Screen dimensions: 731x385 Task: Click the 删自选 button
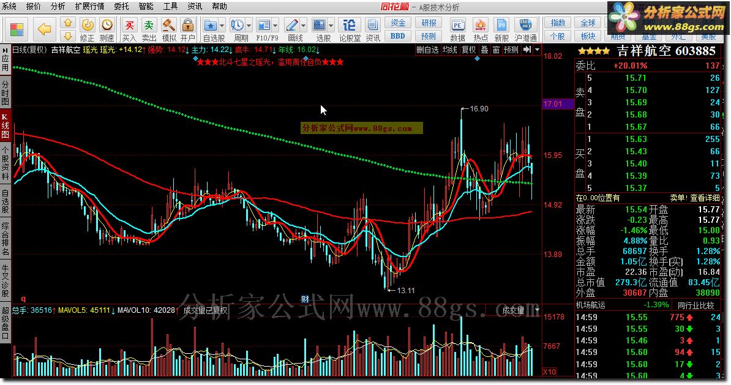coord(427,50)
